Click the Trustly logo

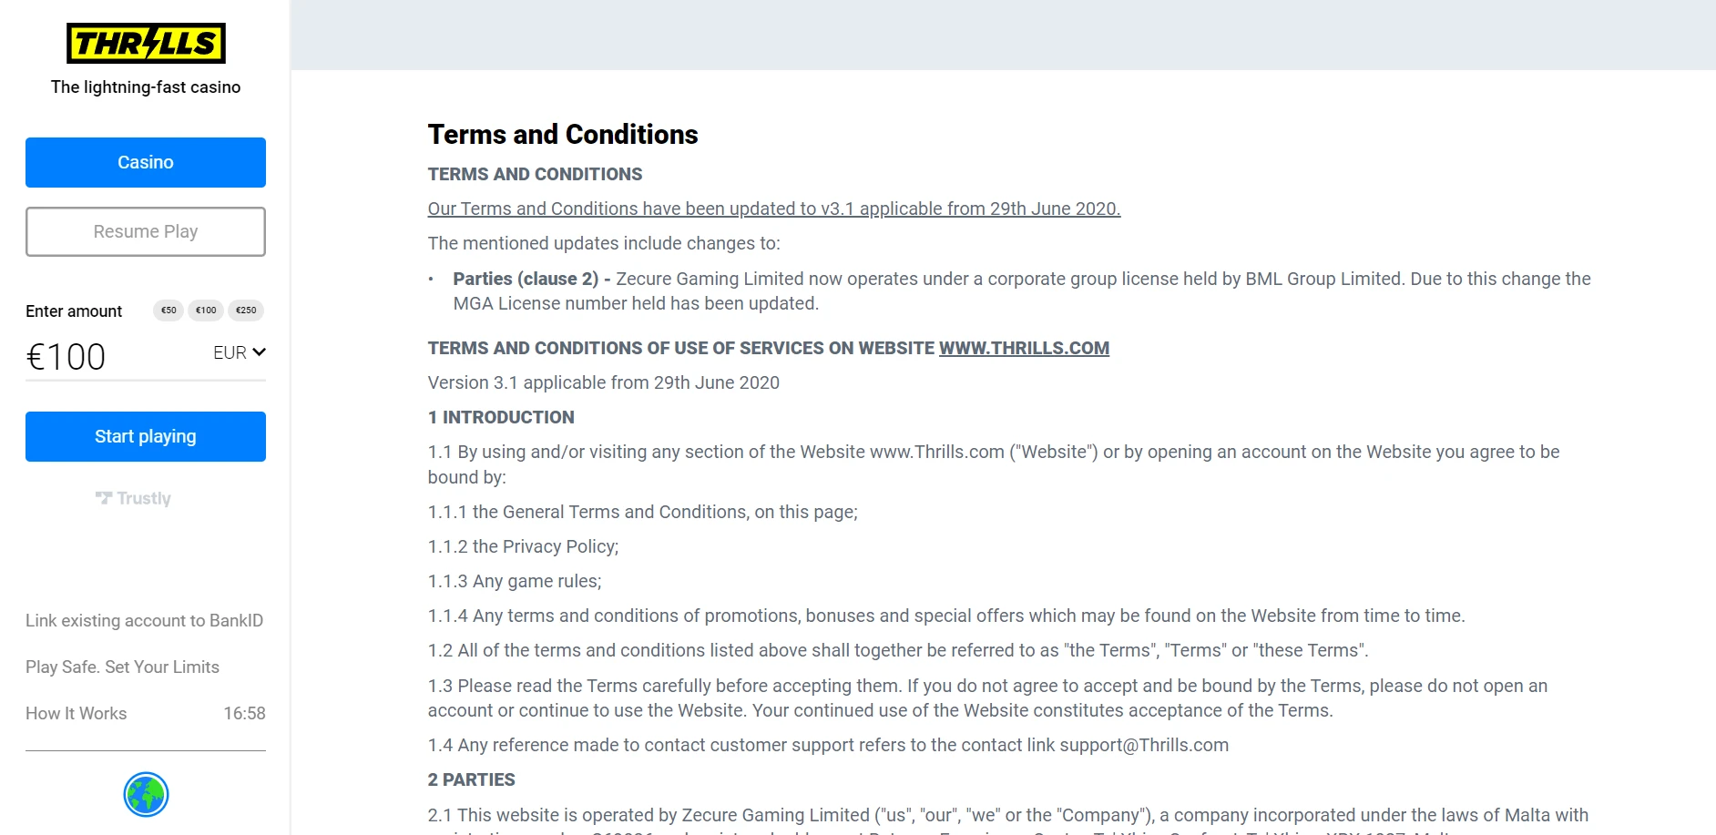(133, 498)
